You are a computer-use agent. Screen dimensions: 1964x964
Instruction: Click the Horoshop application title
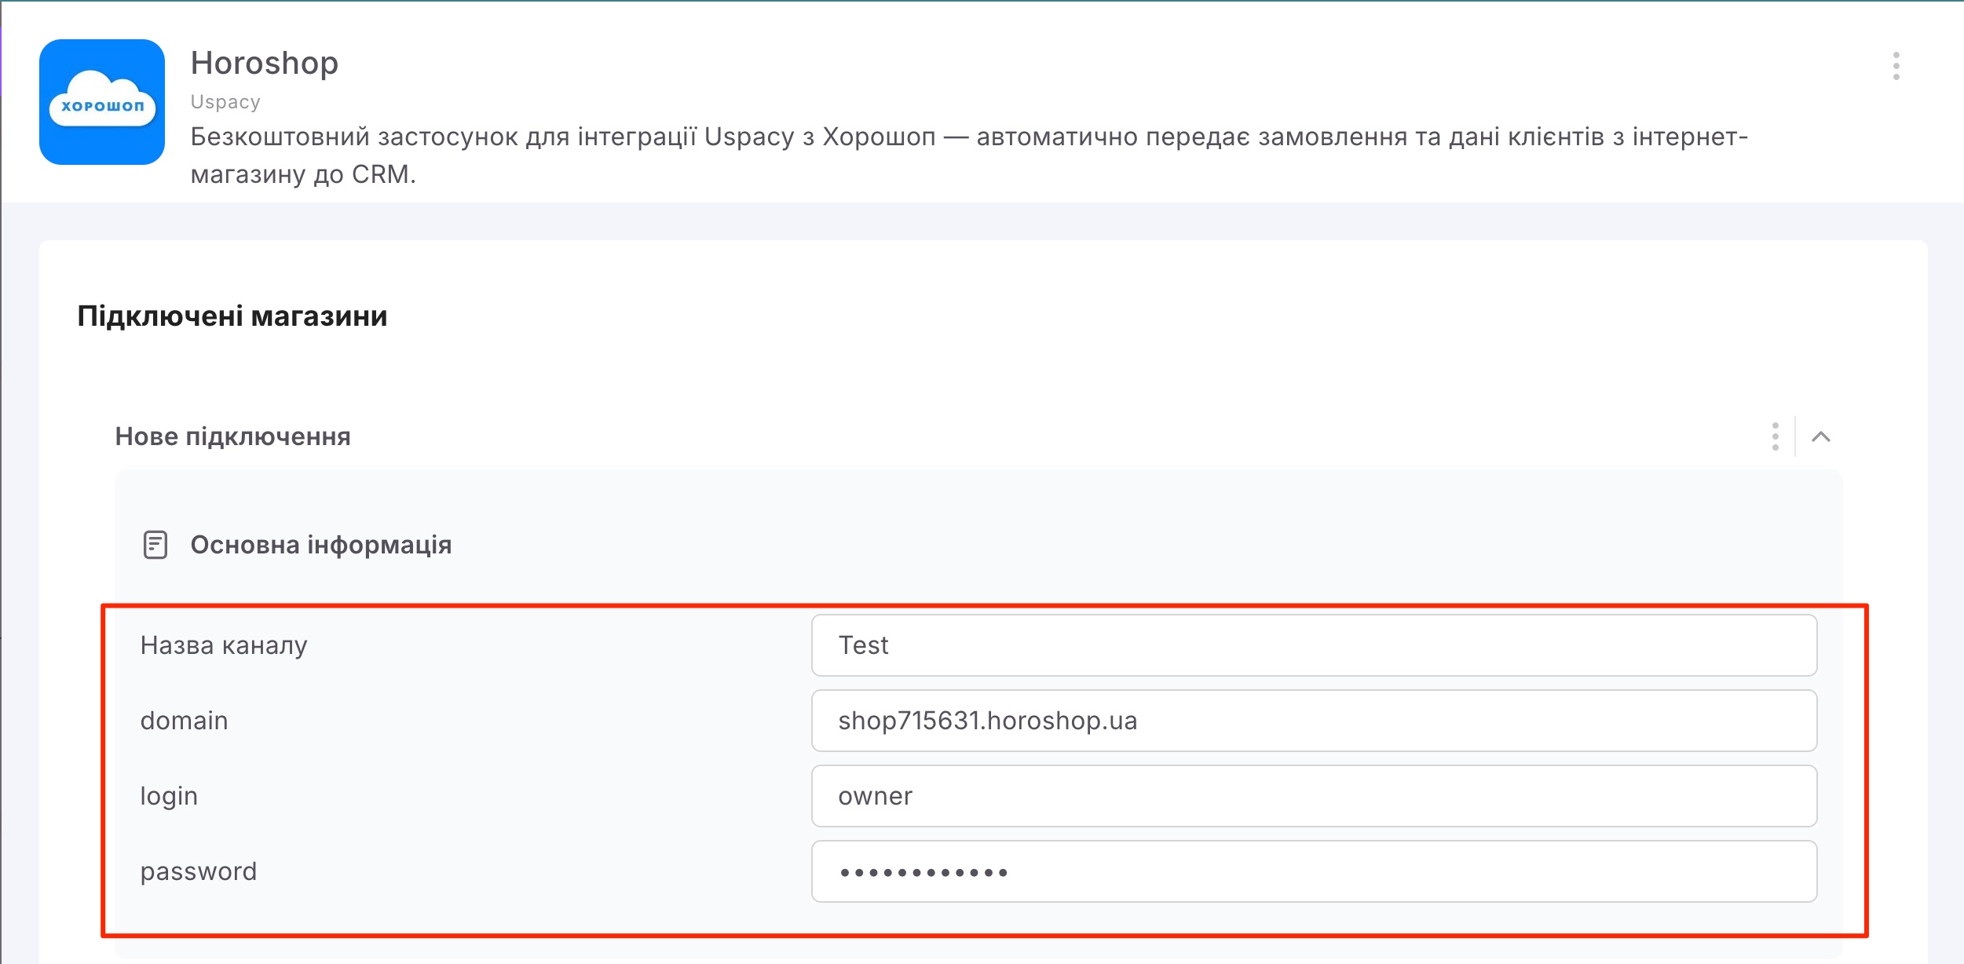[x=265, y=63]
